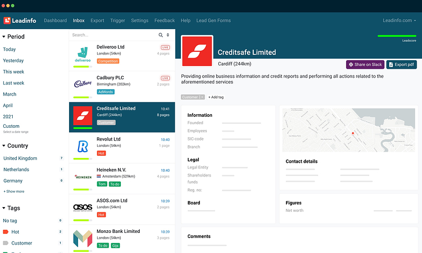Open the Customer tag dropdown arrow

(202, 97)
